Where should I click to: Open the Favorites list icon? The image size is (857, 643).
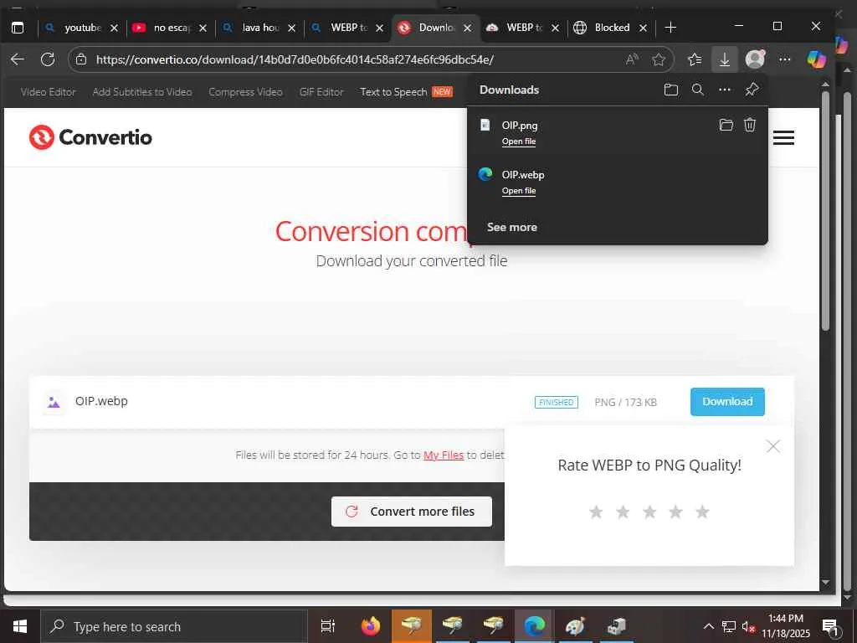point(694,59)
